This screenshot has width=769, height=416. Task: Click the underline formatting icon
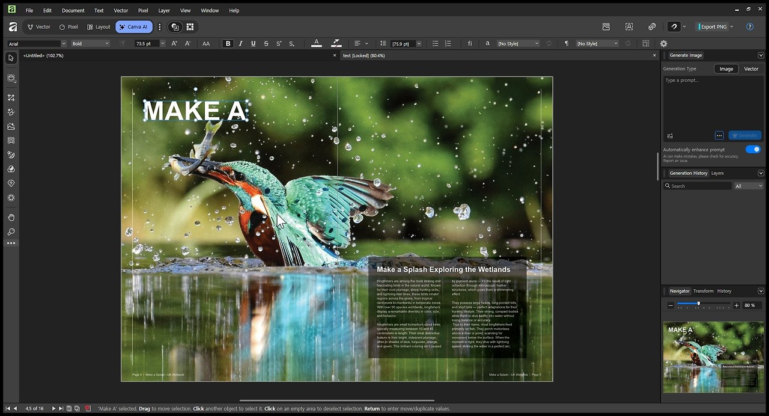[253, 44]
